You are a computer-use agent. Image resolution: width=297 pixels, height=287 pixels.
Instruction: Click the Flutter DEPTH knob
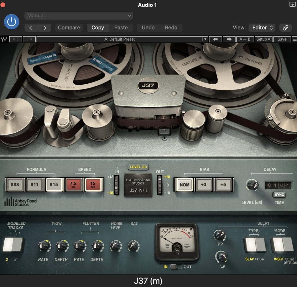(x=97, y=246)
